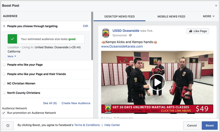The width and height of the screenshot is (220, 132).
Task: Play the Kempo video preview
Action: (157, 82)
